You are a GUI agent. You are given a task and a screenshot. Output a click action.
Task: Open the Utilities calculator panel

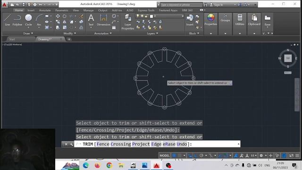click(240, 20)
